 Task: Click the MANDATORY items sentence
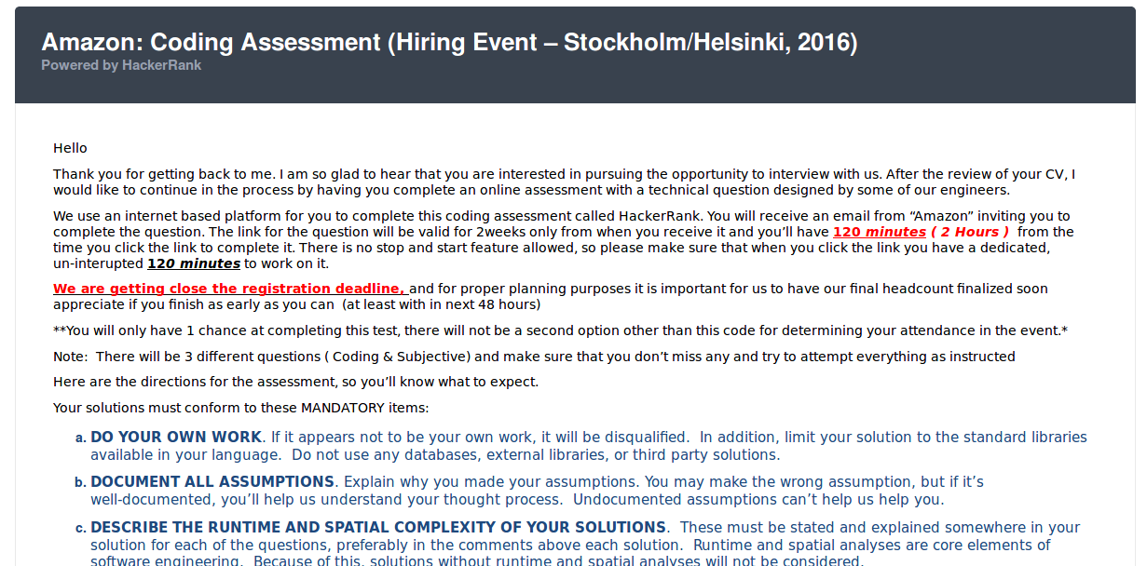tap(240, 408)
